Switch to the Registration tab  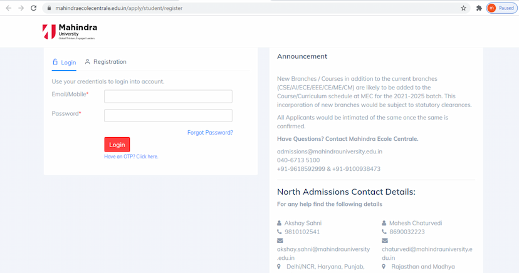(x=105, y=62)
